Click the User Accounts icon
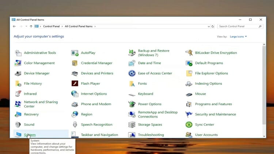The width and height of the screenshot is (274, 154). 189,135
